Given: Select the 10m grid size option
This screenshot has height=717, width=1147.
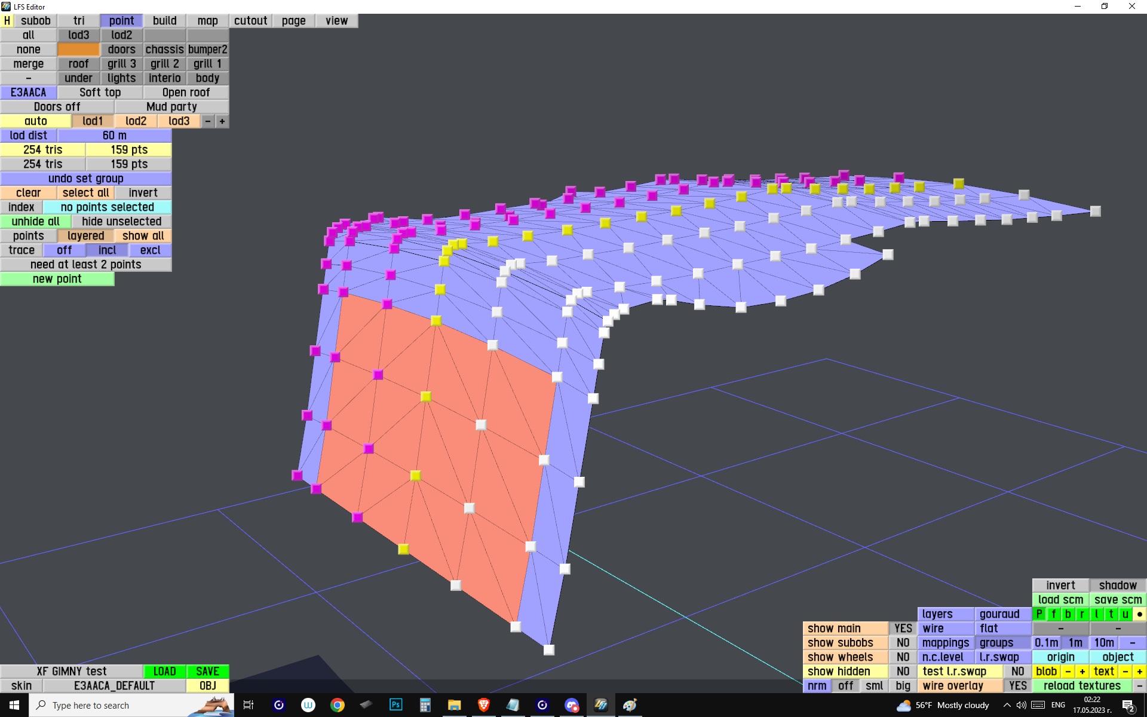Looking at the screenshot, I should point(1103,642).
